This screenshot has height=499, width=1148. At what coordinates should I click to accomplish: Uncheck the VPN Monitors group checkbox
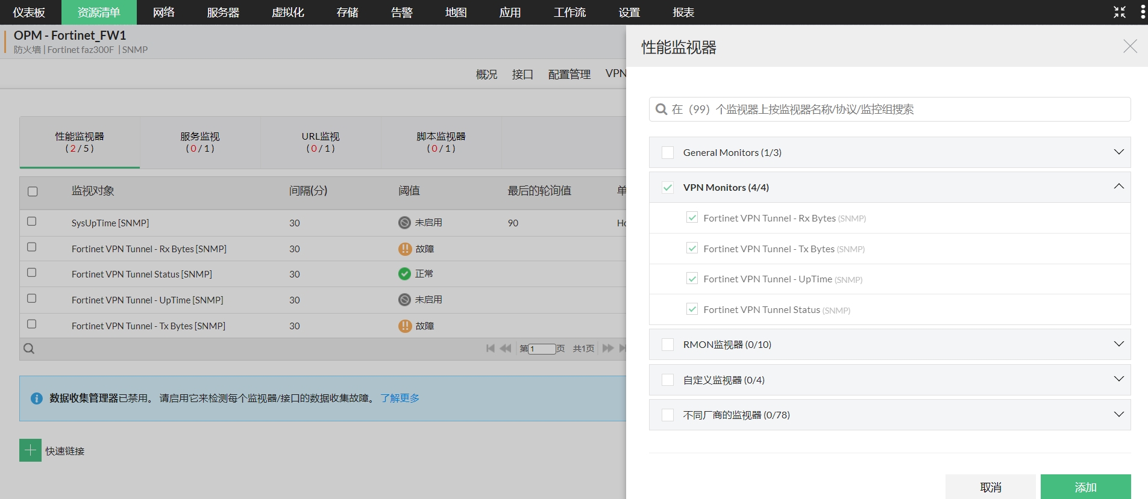point(668,188)
